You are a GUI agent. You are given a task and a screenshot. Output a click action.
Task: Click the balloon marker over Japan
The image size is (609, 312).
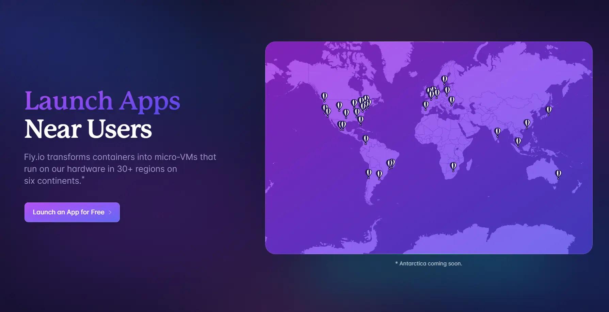tap(548, 110)
